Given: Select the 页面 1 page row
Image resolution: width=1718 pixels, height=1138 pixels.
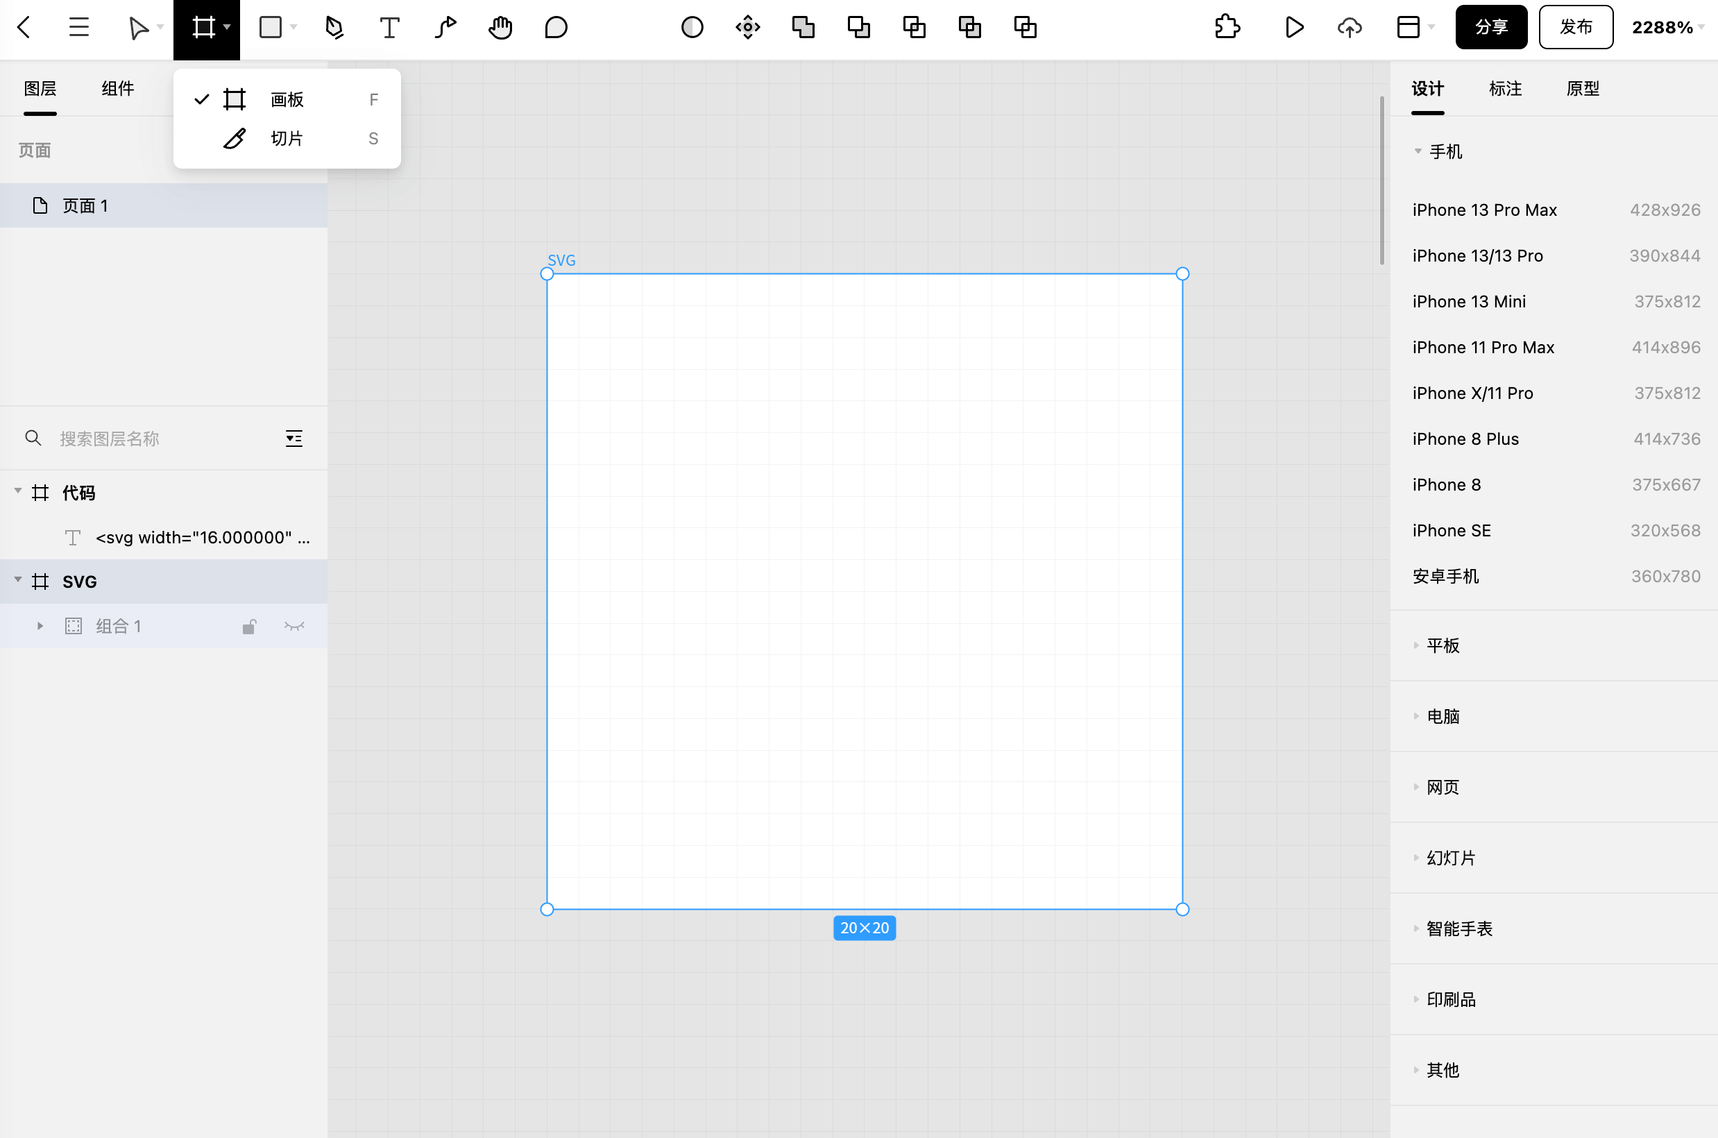Looking at the screenshot, I should click(x=164, y=205).
